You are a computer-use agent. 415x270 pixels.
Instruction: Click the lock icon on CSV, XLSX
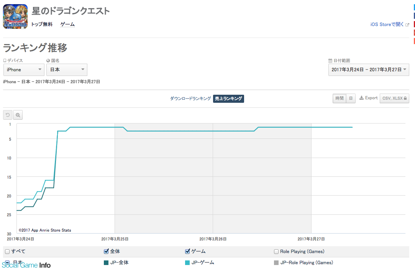pyautogui.click(x=405, y=98)
